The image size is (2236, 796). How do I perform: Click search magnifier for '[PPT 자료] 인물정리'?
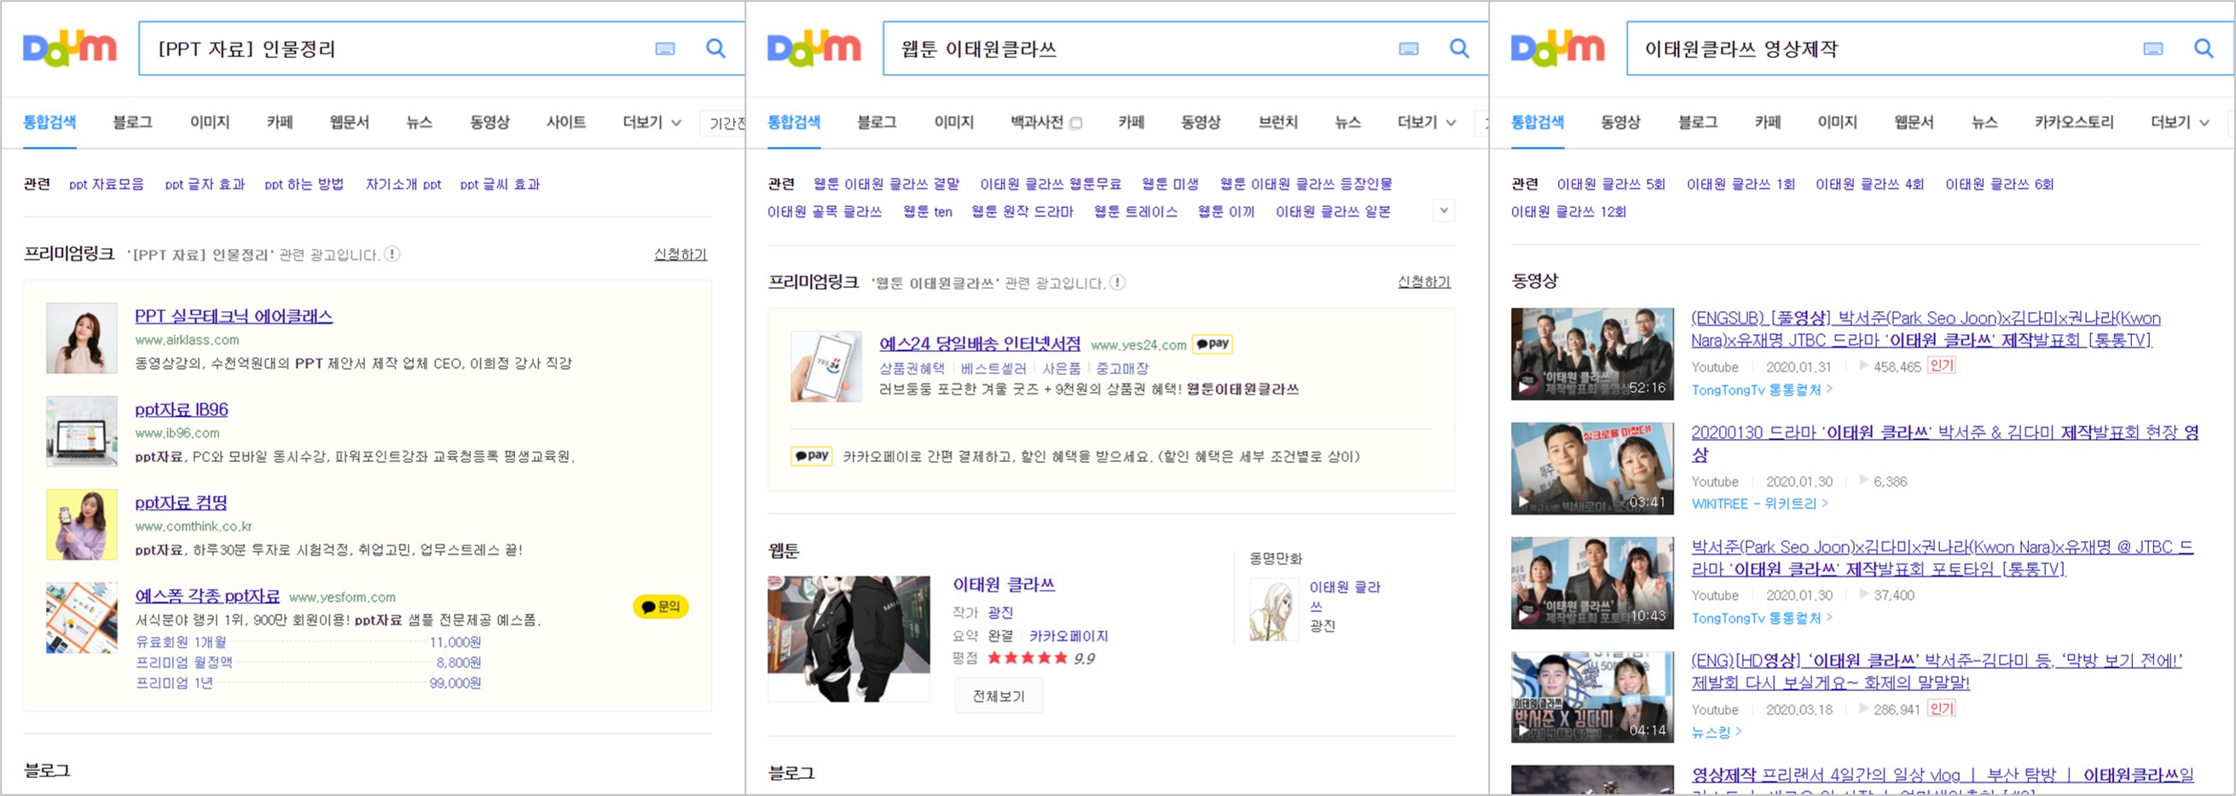[715, 48]
